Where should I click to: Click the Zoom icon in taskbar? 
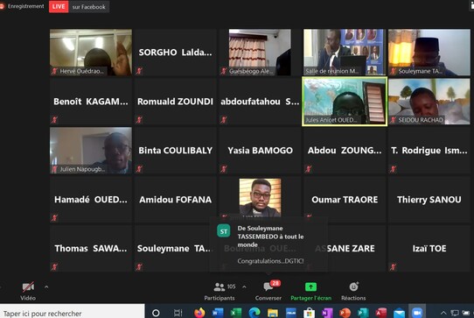click(417, 312)
